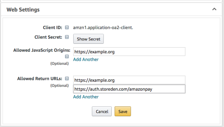
Task: Open help icon under Allowed JavaScript Origins
Action: pyautogui.click(x=67, y=57)
